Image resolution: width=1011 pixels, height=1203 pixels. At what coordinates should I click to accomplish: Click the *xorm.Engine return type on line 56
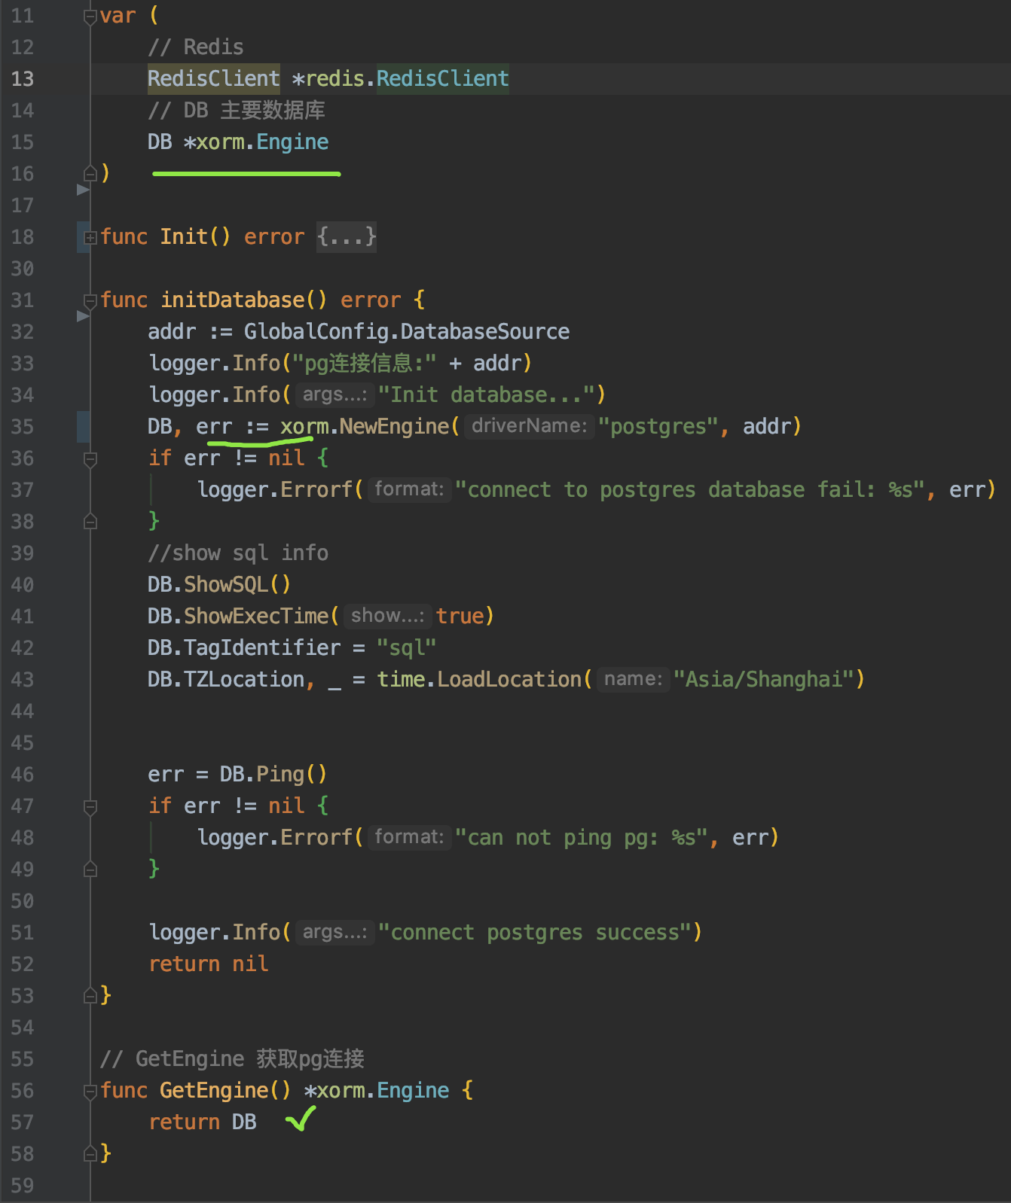tap(377, 1091)
